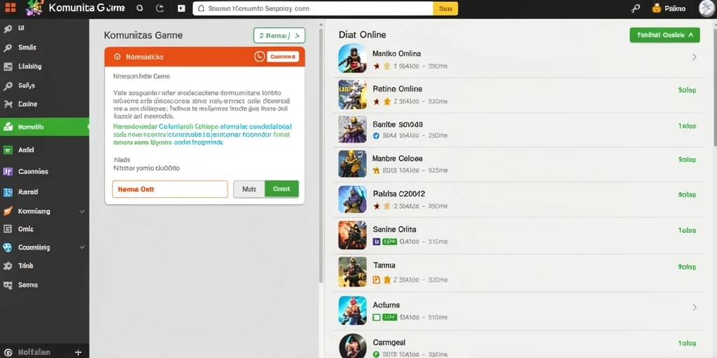Click the blue Rarrod sidebar icon
This screenshot has width=717, height=358.
[x=7, y=192]
